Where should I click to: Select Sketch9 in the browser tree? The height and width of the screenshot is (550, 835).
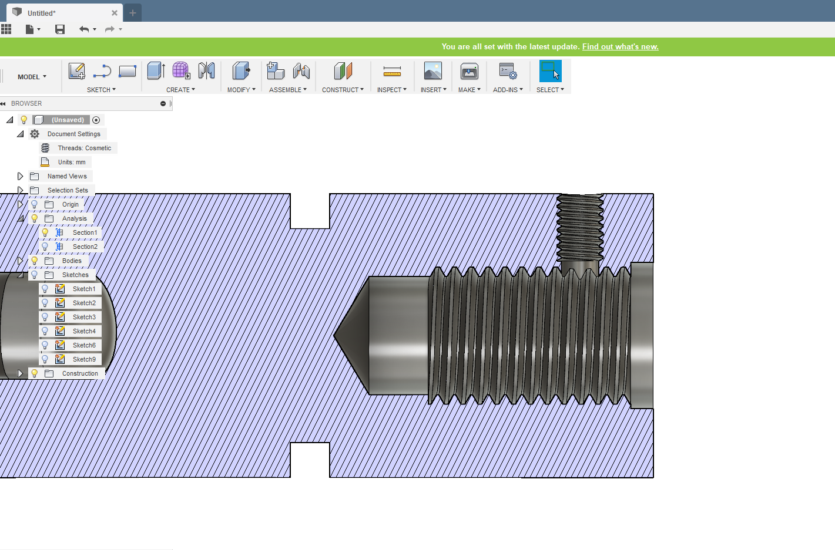tap(84, 359)
